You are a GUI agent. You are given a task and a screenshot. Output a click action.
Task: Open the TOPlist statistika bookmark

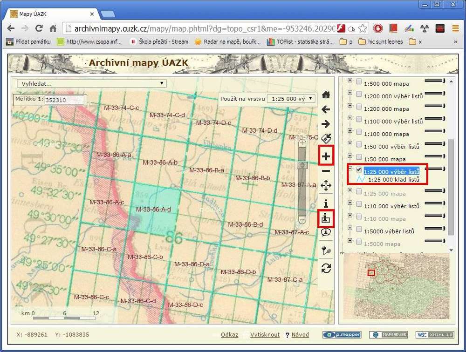300,41
